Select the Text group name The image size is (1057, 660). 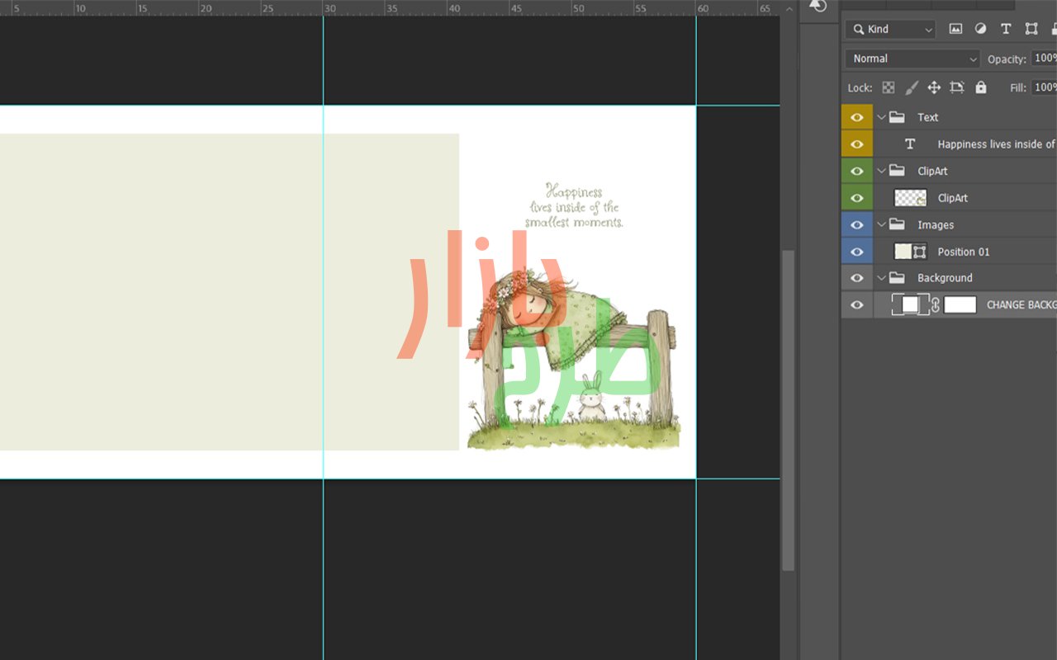(x=928, y=117)
